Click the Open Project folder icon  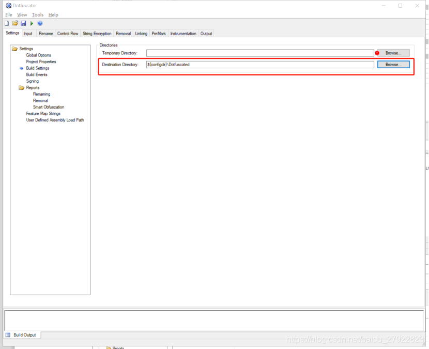[x=15, y=23]
